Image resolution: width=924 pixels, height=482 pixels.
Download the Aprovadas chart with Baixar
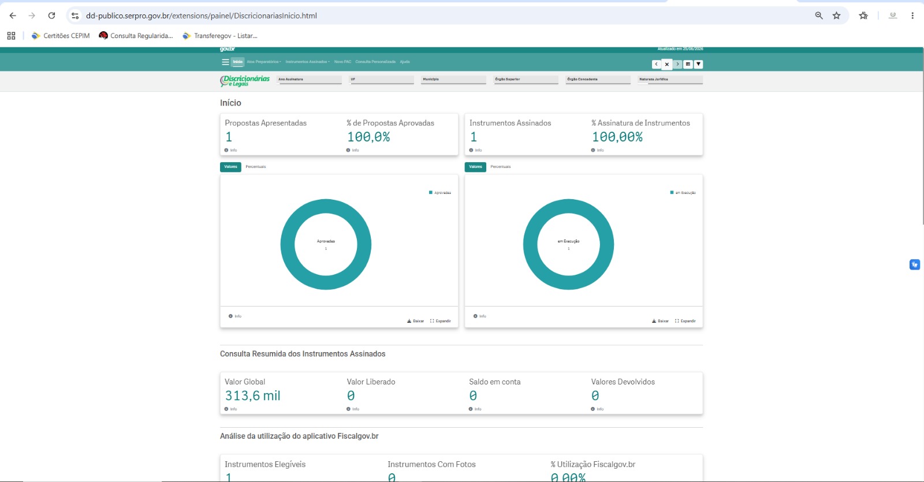coord(416,321)
